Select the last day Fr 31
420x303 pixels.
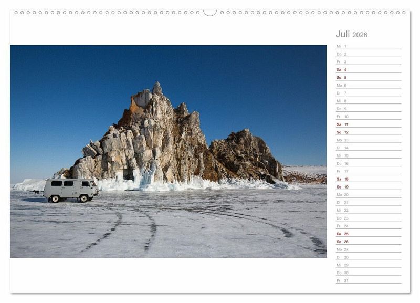367,280
